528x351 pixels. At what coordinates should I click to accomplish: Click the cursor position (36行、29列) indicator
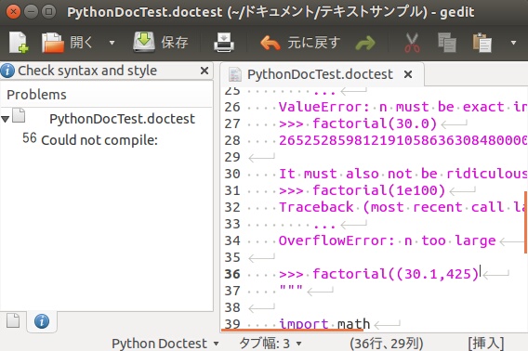click(386, 344)
